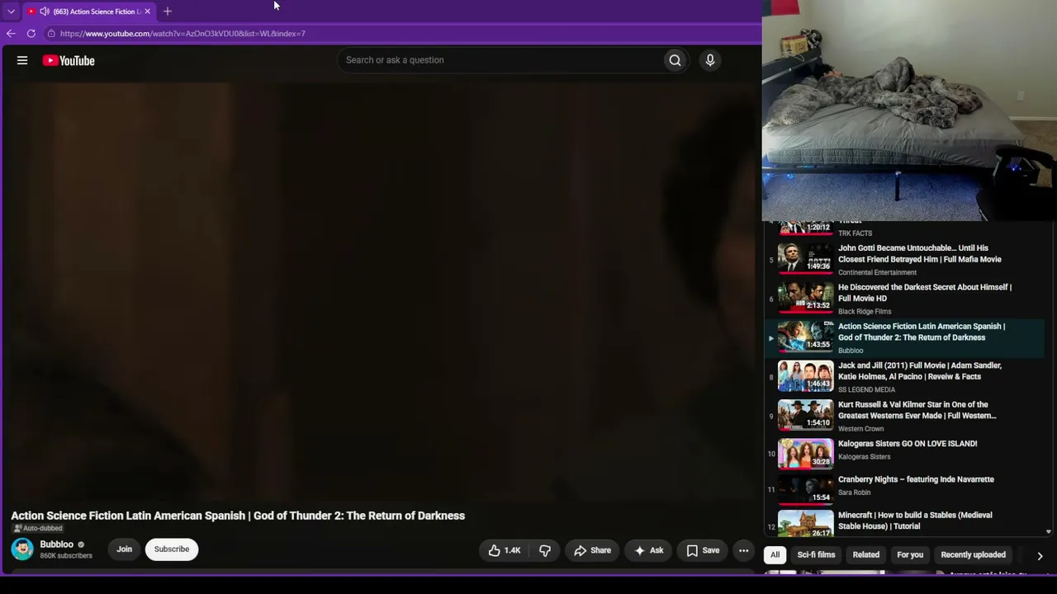This screenshot has height=594, width=1057.
Task: Open He Discovered the Darkest Secret thumbnail
Action: tap(806, 297)
